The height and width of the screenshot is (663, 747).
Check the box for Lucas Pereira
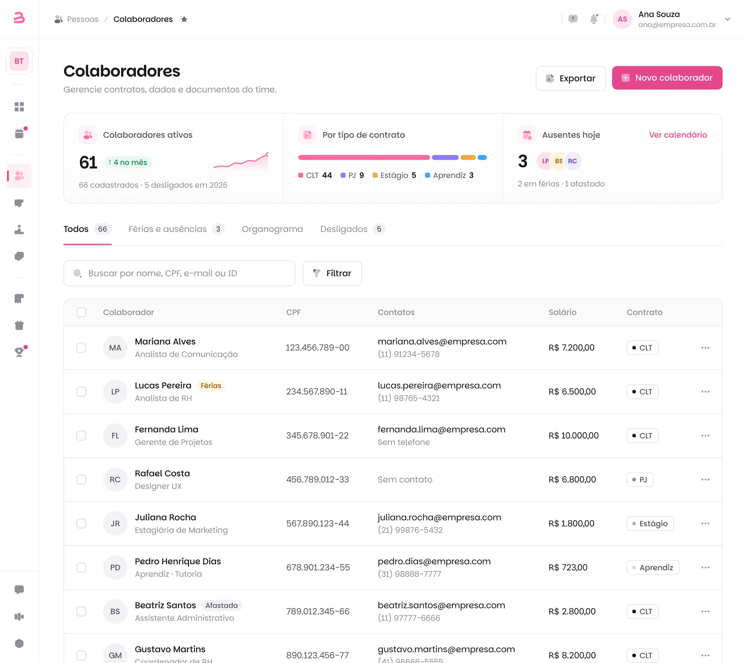point(81,392)
